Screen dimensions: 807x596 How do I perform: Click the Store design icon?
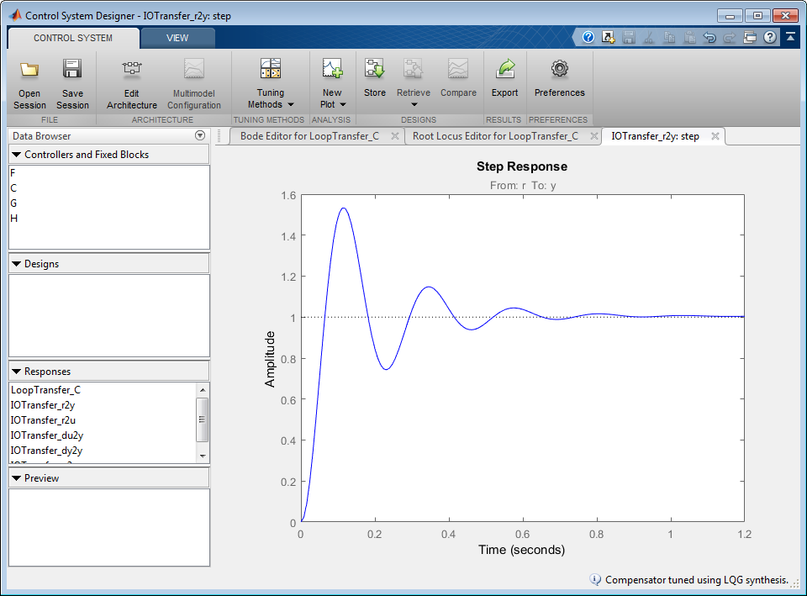coord(375,68)
